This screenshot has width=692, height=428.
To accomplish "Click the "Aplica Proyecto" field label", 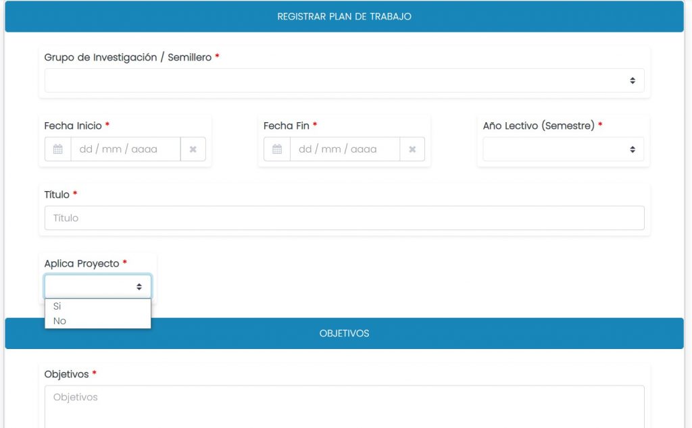I will (82, 263).
